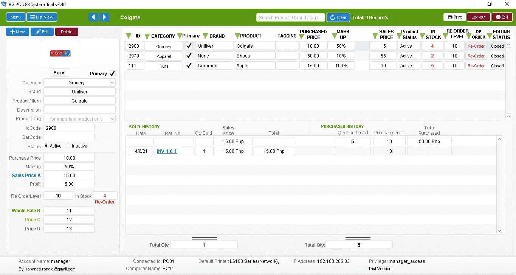This screenshot has height=275, width=516.
Task: Click the Fruits category cell
Action: pos(164,66)
